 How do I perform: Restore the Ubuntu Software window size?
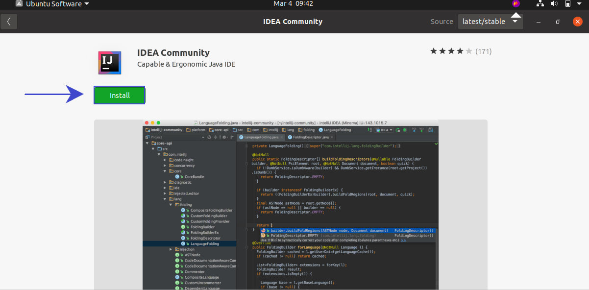558,22
